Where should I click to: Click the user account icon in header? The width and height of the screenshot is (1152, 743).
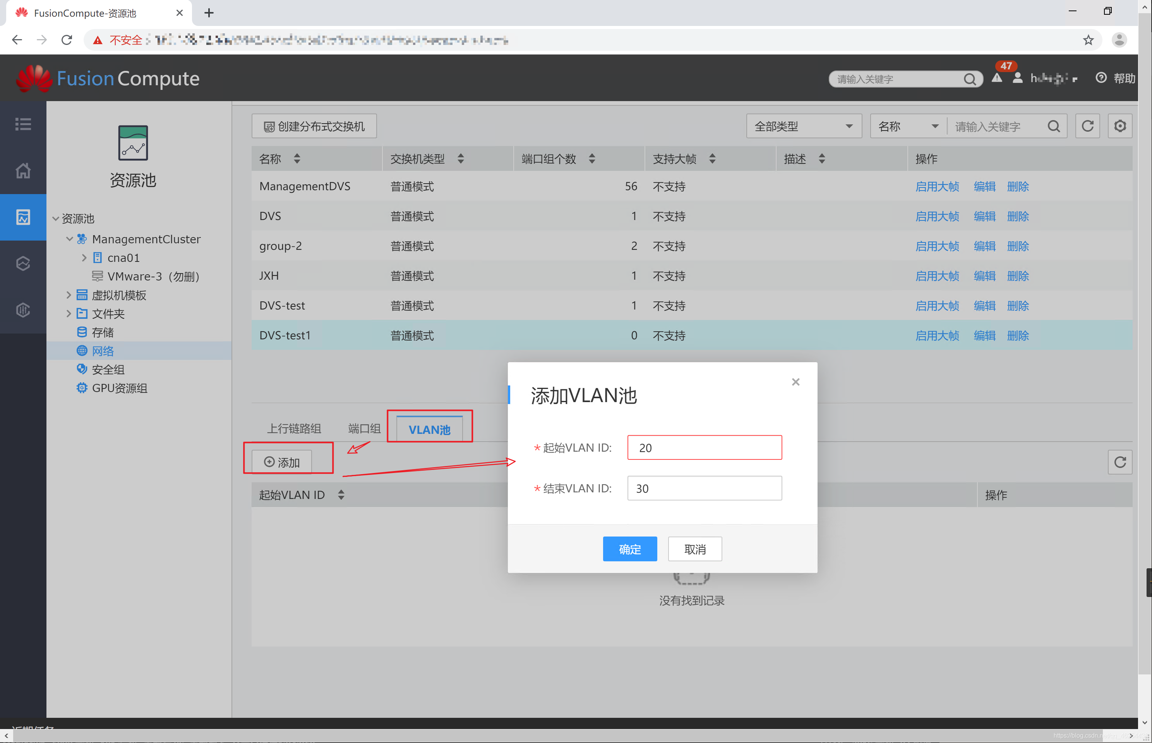tap(1018, 78)
